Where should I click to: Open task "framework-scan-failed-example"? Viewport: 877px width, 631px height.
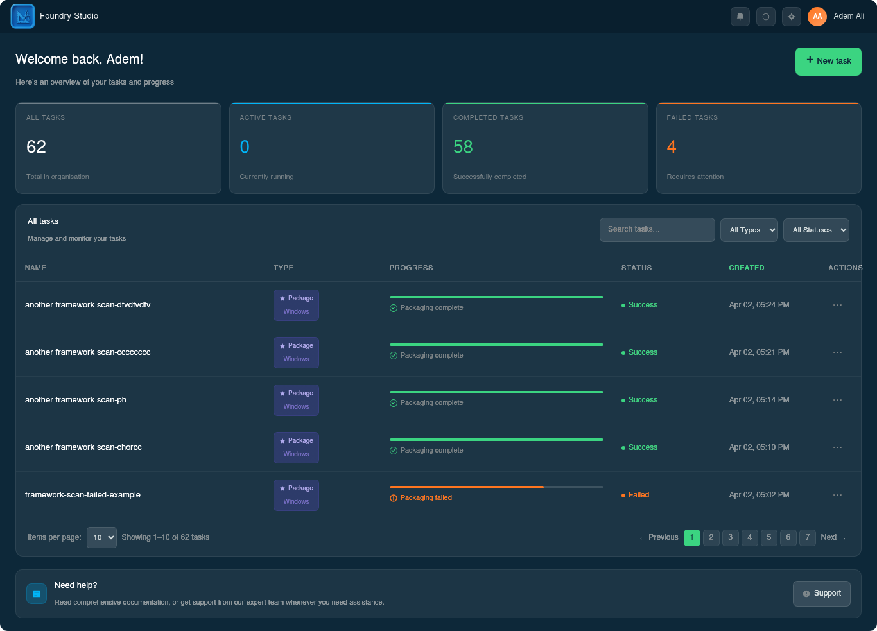[83, 495]
